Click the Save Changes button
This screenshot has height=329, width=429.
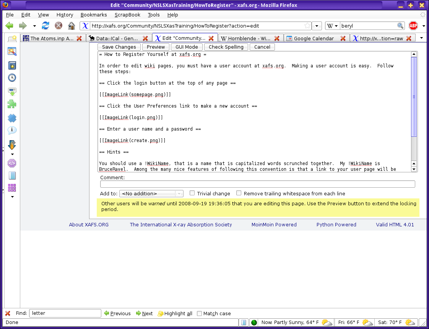(119, 47)
